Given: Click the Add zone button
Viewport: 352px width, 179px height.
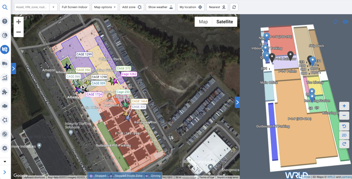Looking at the screenshot, I should click(x=132, y=7).
